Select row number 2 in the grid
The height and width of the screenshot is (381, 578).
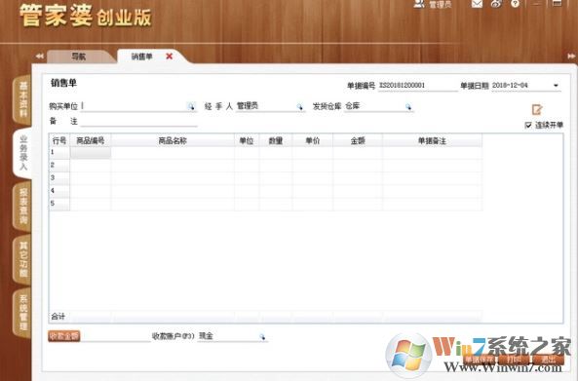(59, 166)
